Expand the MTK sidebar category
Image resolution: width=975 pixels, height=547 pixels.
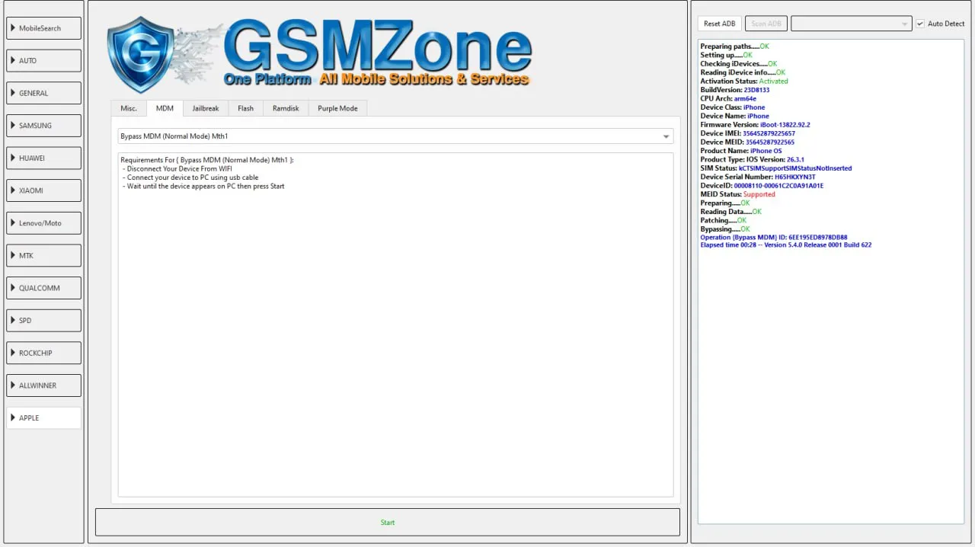pos(43,255)
